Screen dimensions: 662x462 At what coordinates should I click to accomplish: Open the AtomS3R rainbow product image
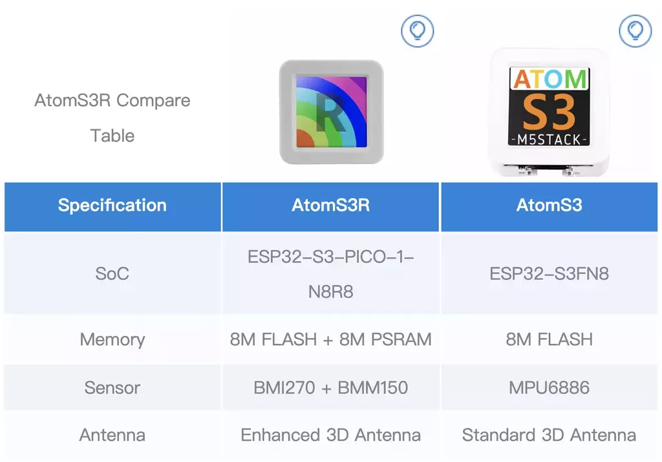(332, 112)
